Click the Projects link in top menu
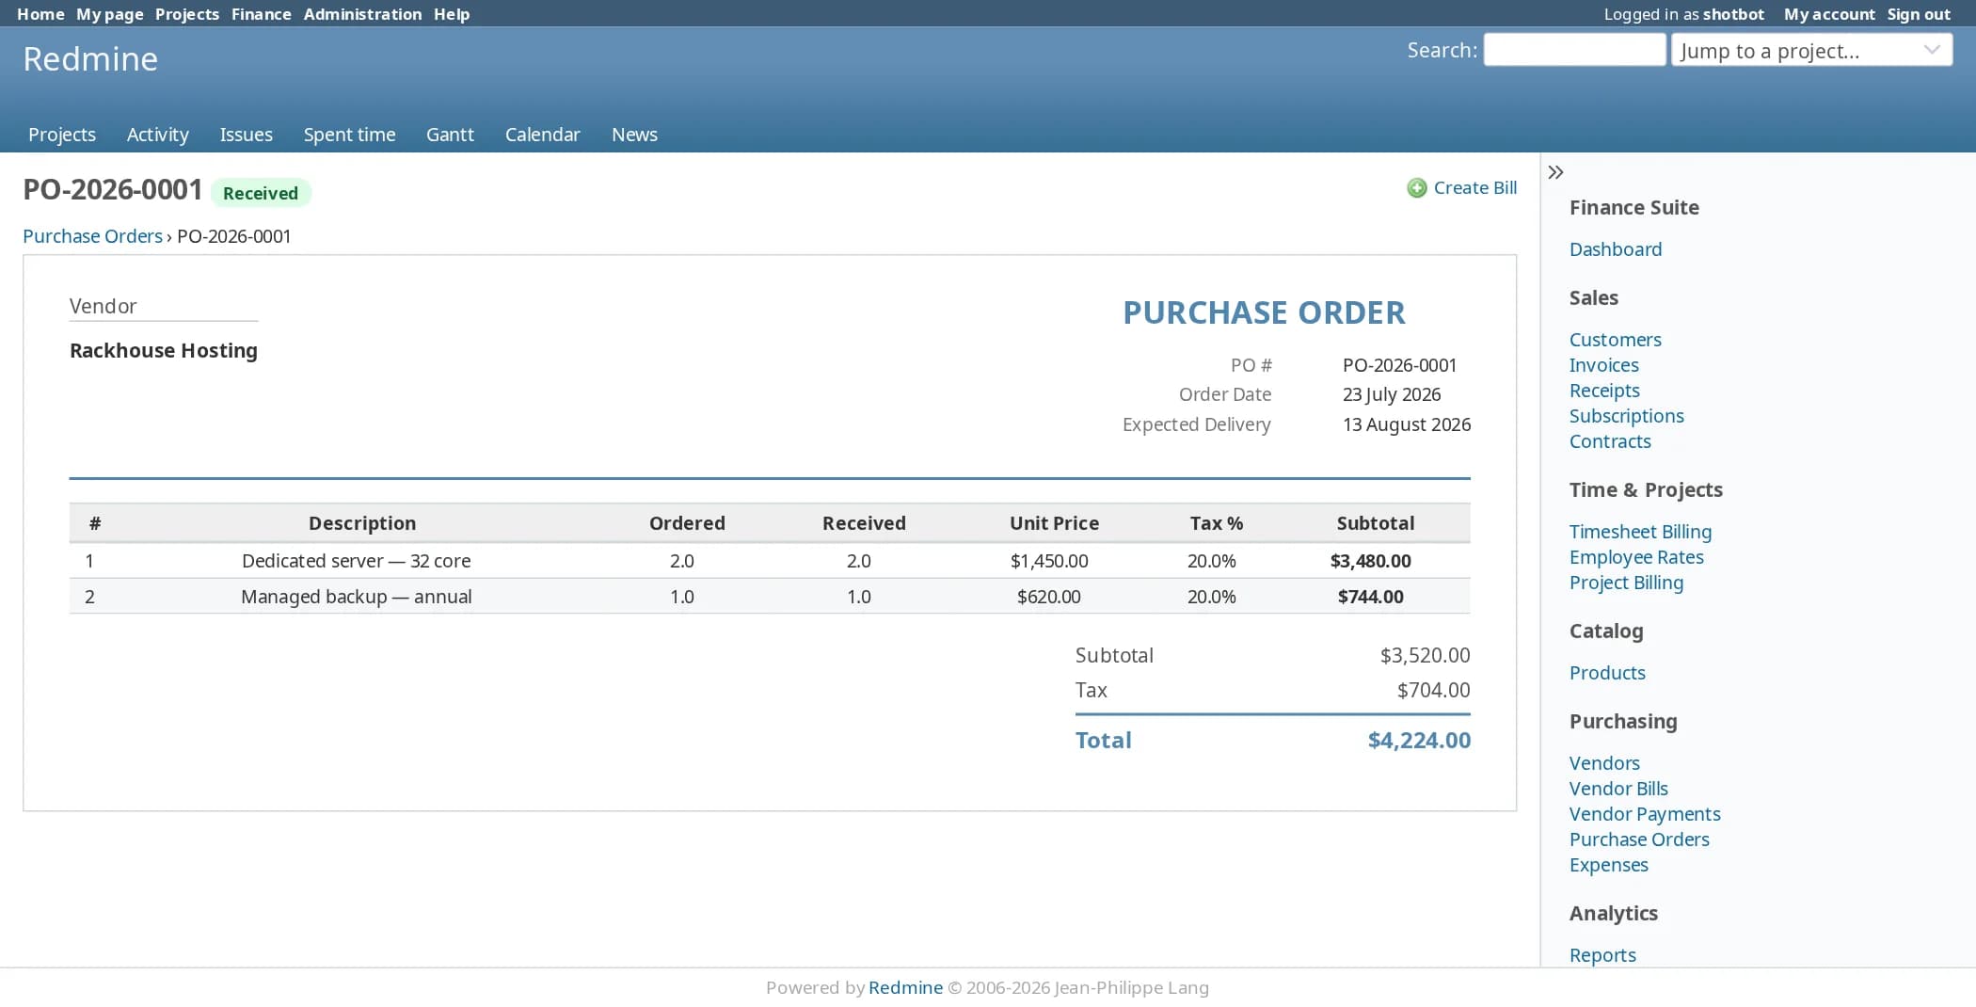Screen dimensions: 1976x1007 187,14
